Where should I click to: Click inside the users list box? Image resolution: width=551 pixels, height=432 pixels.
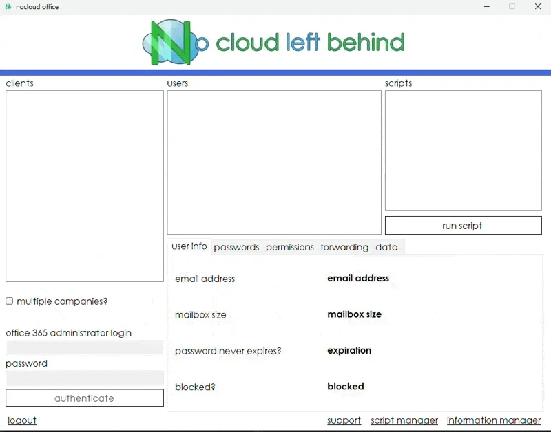(x=274, y=162)
